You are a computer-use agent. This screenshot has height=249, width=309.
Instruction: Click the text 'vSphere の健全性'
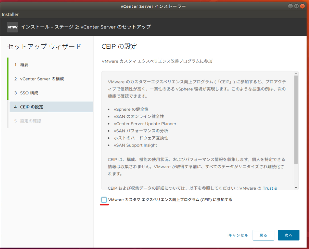point(131,109)
